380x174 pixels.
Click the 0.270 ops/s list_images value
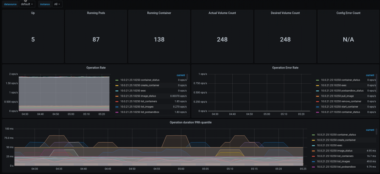pos(180,107)
